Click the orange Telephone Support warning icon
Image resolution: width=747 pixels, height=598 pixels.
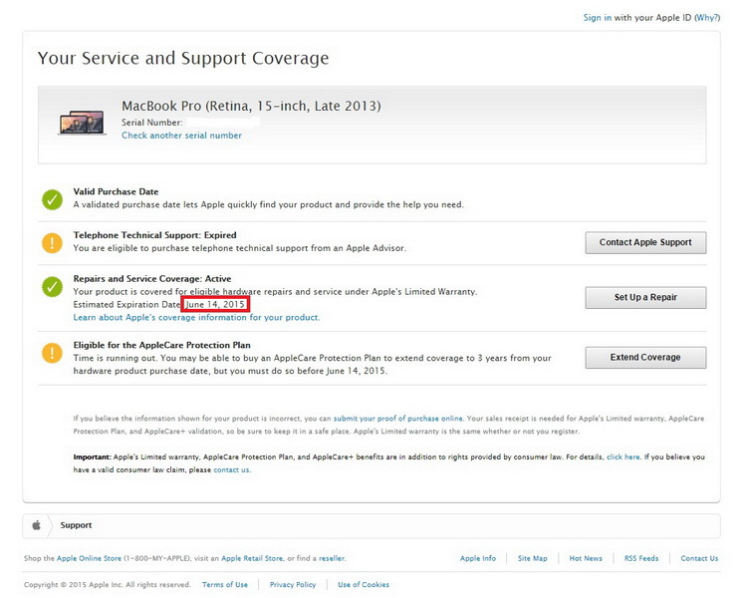click(52, 242)
